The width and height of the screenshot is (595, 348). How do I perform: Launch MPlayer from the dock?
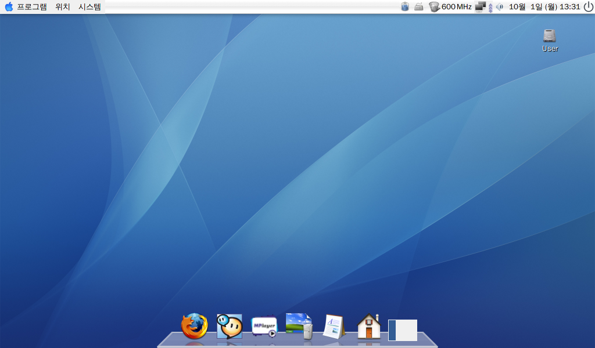coord(264,326)
